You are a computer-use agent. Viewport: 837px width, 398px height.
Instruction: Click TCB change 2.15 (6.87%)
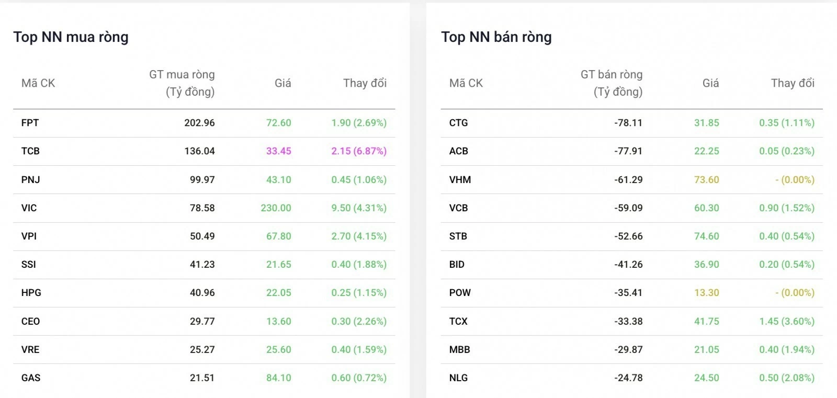359,151
